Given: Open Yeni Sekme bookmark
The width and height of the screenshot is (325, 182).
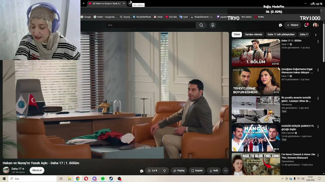Looking at the screenshot, I should (x=246, y=17).
